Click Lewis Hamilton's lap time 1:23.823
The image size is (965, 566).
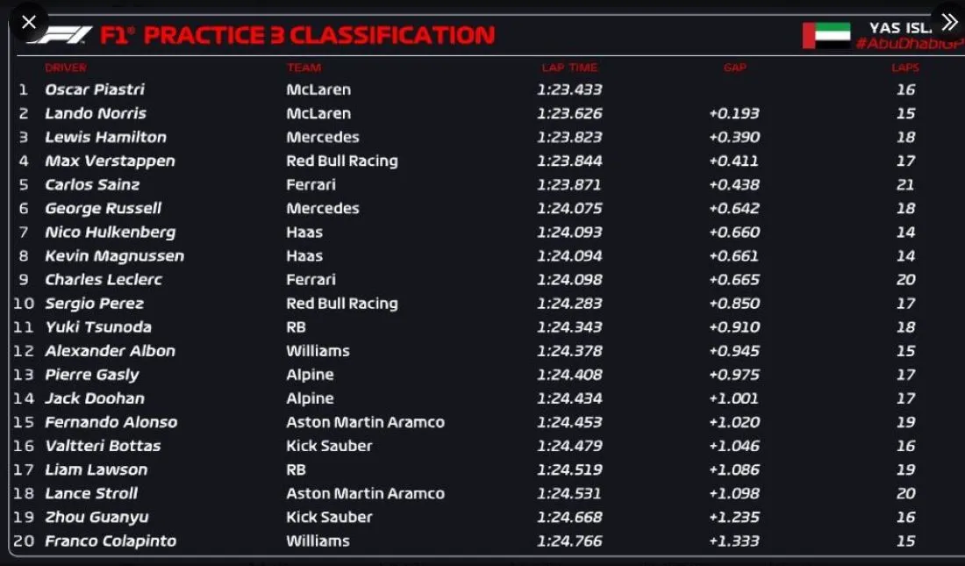[569, 137]
